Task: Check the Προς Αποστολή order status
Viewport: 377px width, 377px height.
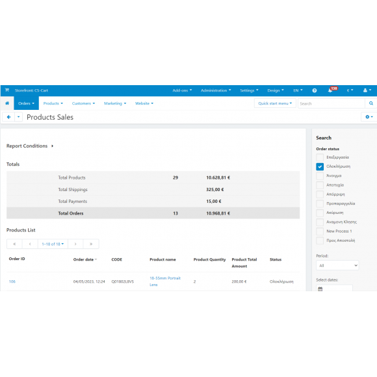Action: coord(320,240)
